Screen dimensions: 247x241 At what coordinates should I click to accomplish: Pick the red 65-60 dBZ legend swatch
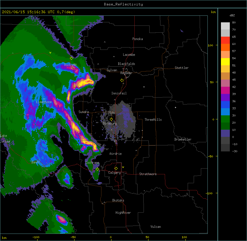tap(225, 40)
